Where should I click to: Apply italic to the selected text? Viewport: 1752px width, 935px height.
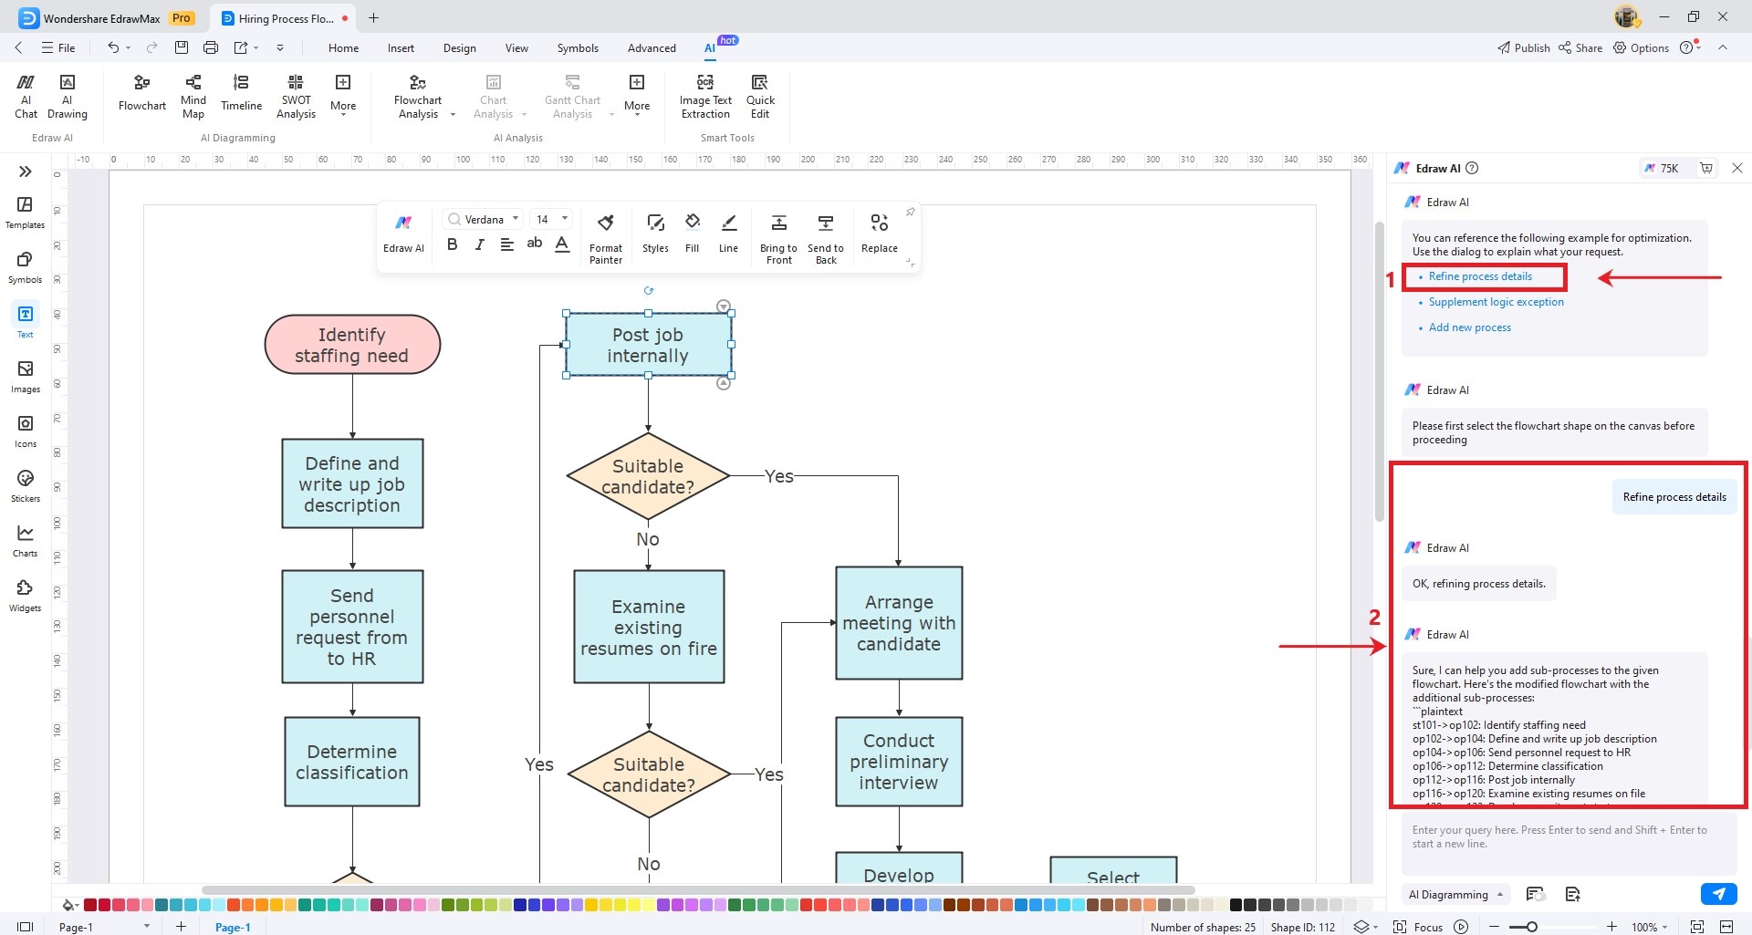click(x=479, y=244)
